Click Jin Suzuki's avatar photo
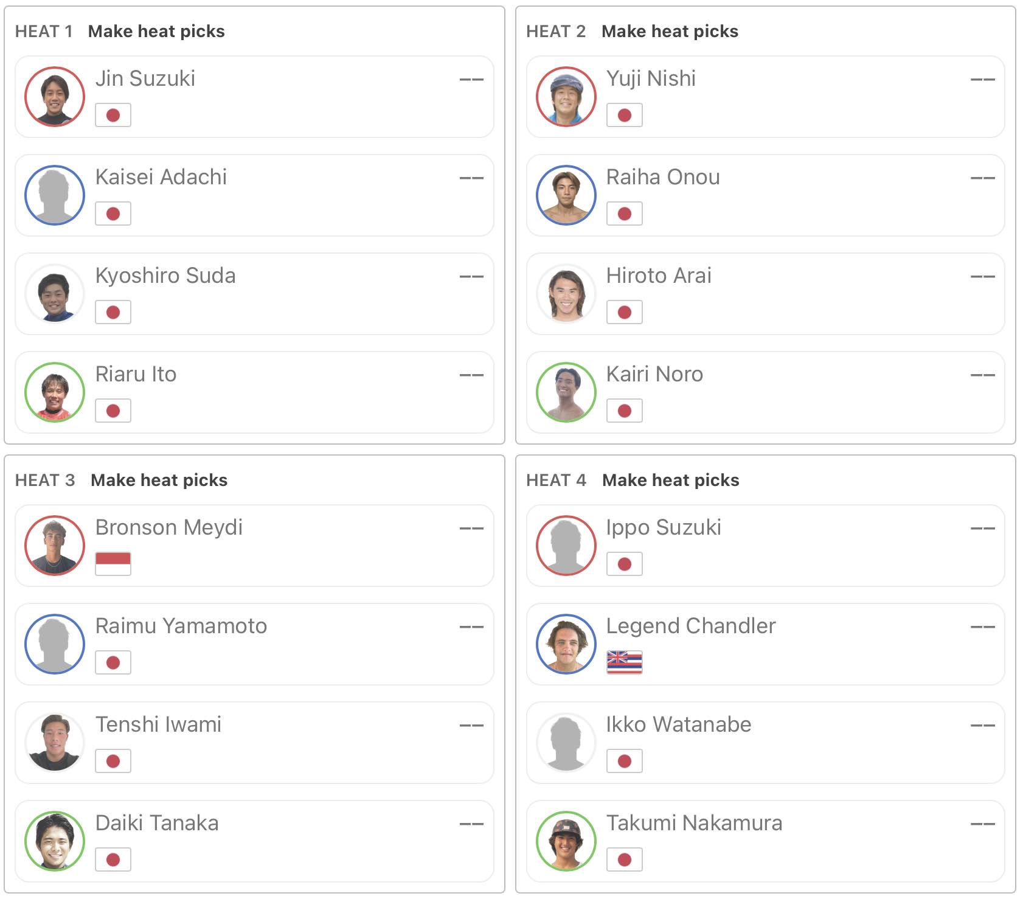 (x=55, y=97)
